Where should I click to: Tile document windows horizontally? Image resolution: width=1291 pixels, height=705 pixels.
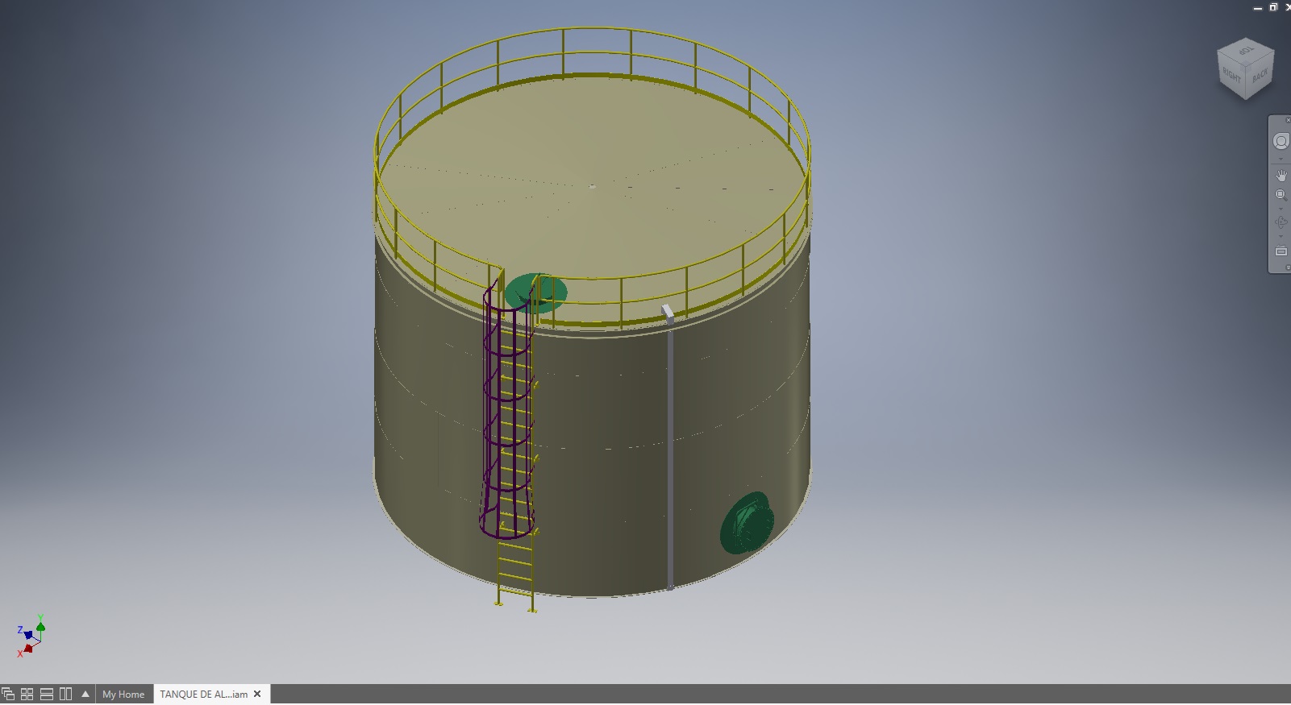pos(46,694)
